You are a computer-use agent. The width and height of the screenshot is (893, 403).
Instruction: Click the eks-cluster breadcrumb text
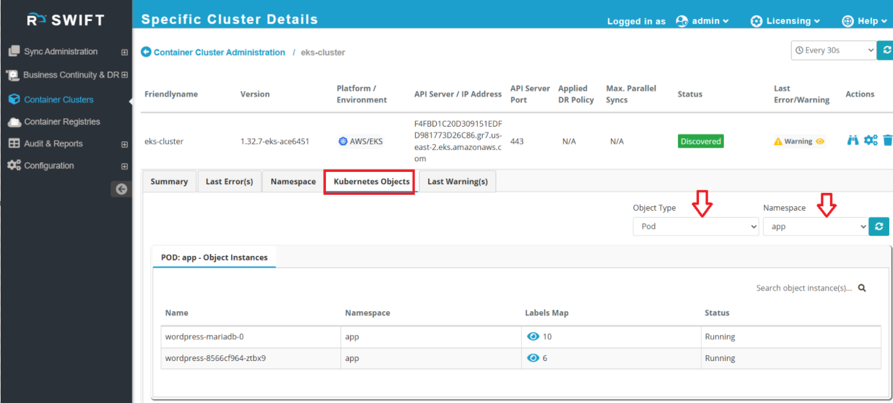point(323,52)
